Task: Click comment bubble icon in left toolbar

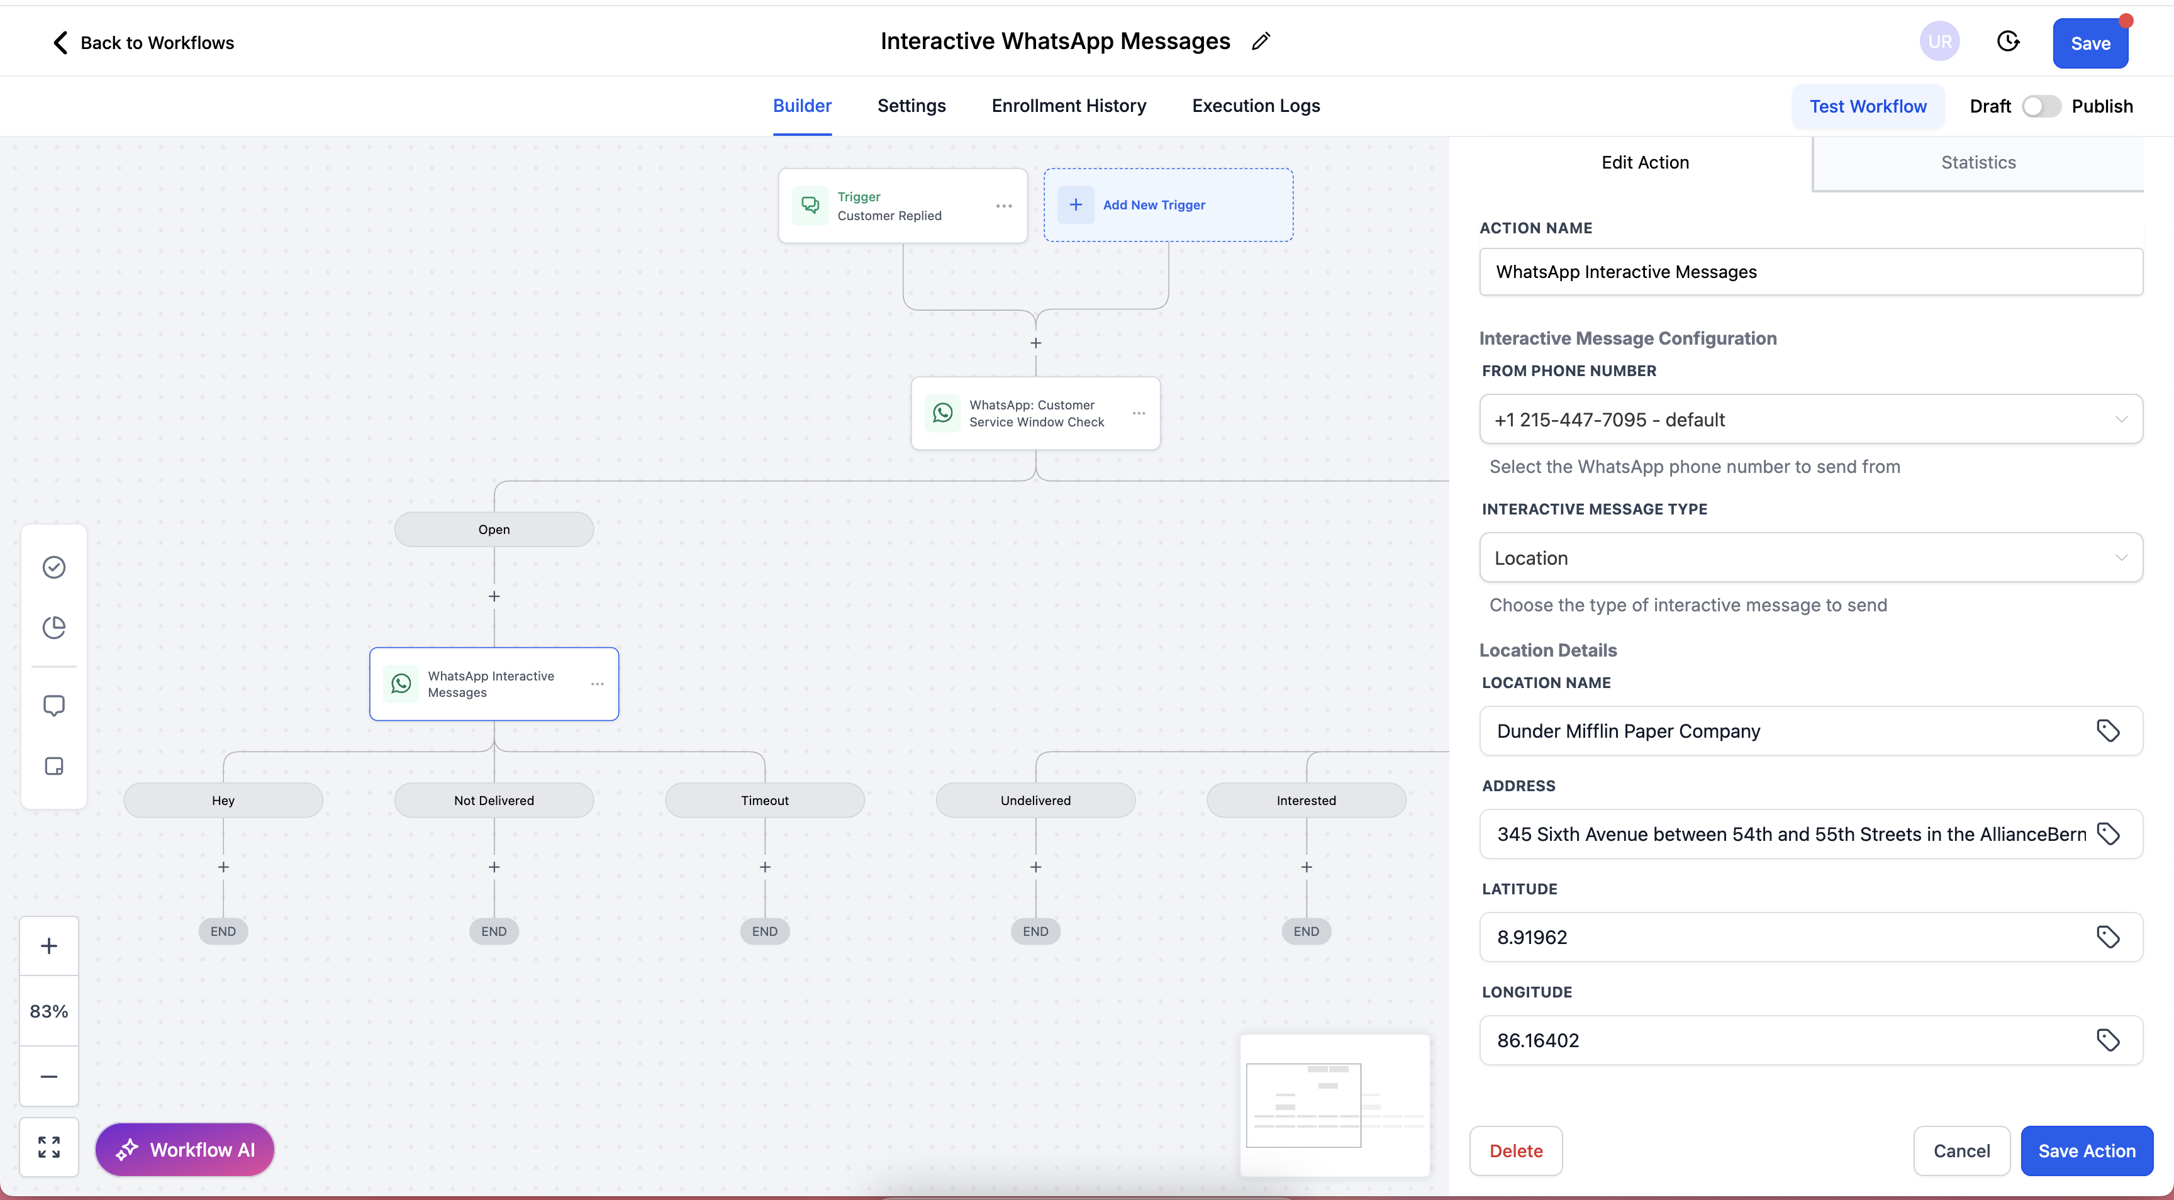Action: click(54, 706)
